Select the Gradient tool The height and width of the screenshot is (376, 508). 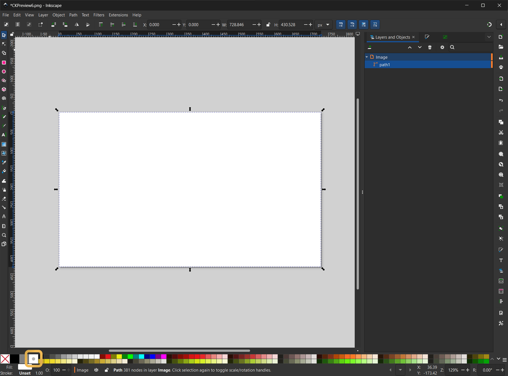pyautogui.click(x=4, y=144)
